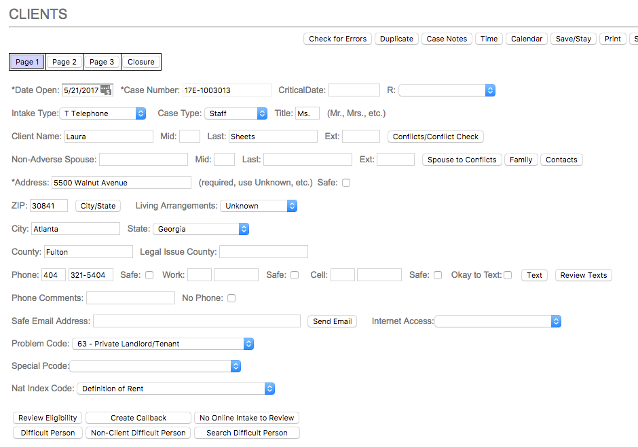
Task: Check the Okay to Text box
Action: [x=508, y=275]
